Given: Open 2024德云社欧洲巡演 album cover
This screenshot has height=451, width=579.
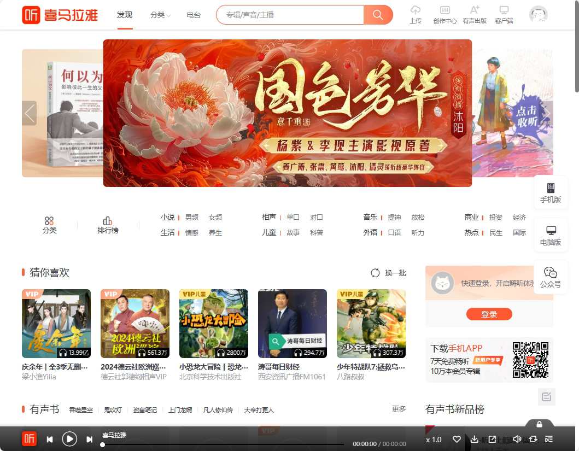Looking at the screenshot, I should (135, 324).
